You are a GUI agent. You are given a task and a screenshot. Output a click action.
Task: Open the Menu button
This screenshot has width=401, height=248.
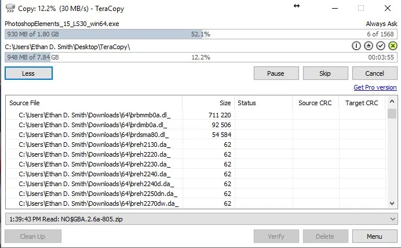pos(375,236)
